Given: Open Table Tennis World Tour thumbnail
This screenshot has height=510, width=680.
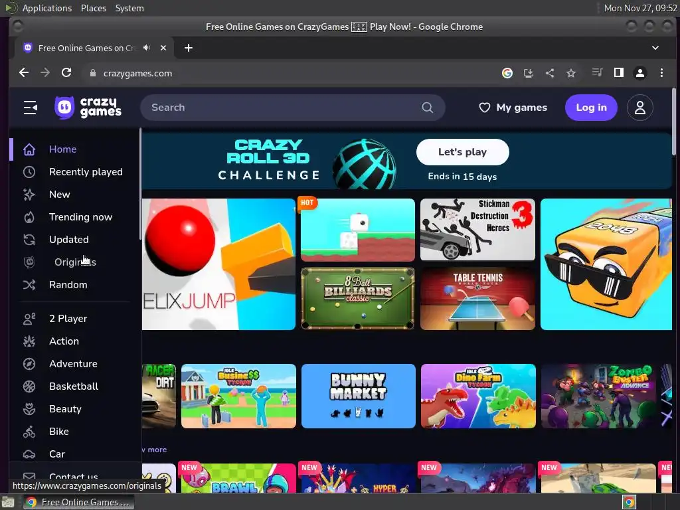Looking at the screenshot, I should point(477,299).
